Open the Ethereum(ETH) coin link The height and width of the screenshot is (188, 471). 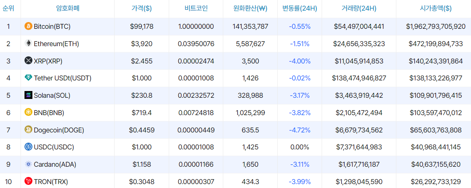point(57,44)
